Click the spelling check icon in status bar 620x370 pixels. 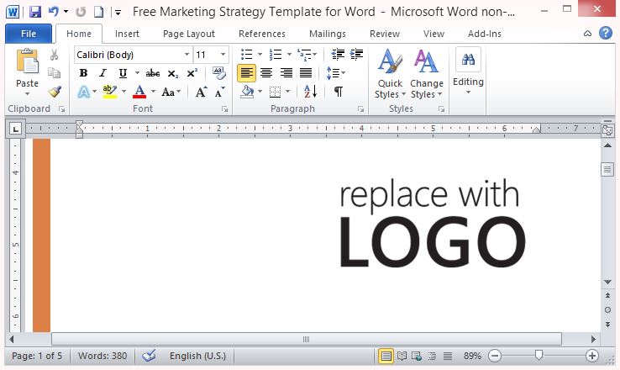149,356
